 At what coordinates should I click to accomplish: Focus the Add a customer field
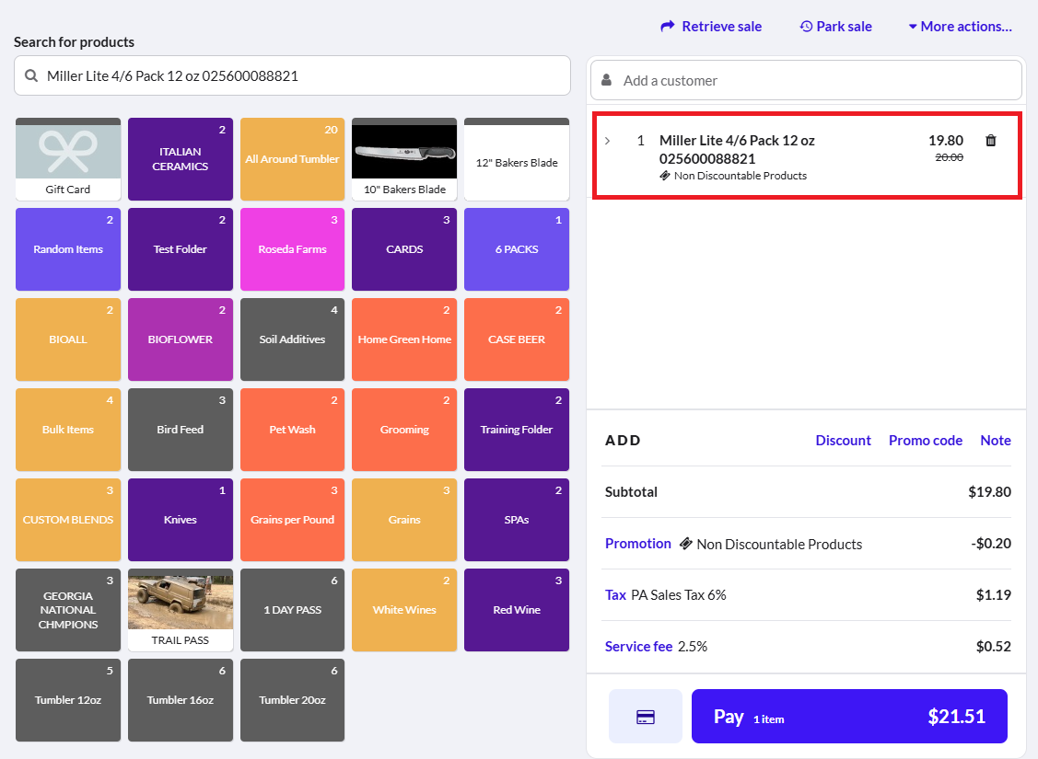pyautogui.click(x=806, y=81)
